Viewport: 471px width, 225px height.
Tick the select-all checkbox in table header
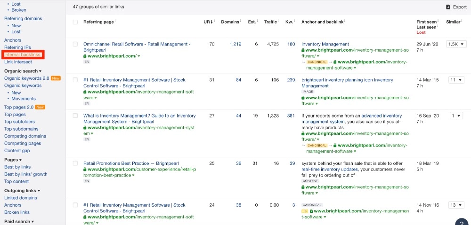point(75,22)
